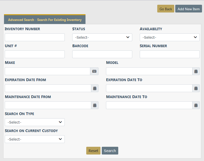Focus the Serial Number text field

pos(169,54)
